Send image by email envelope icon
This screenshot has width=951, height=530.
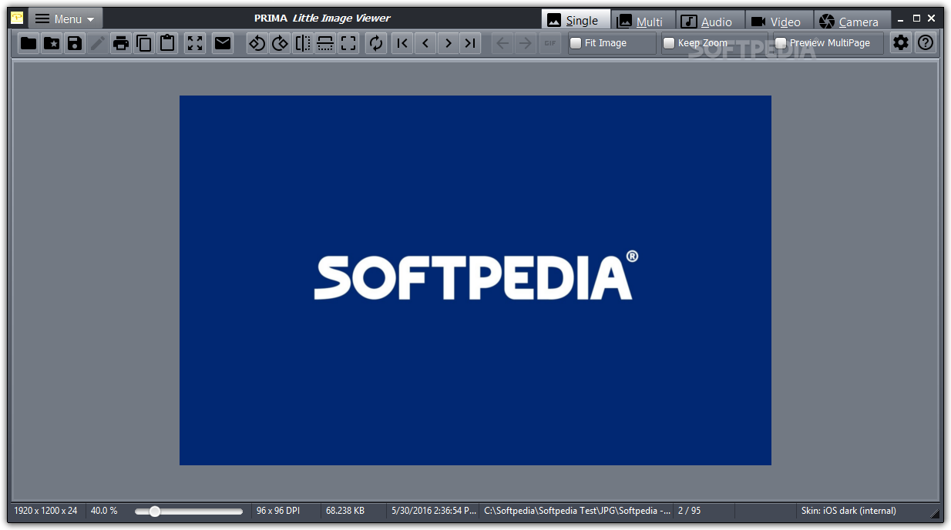pos(223,43)
